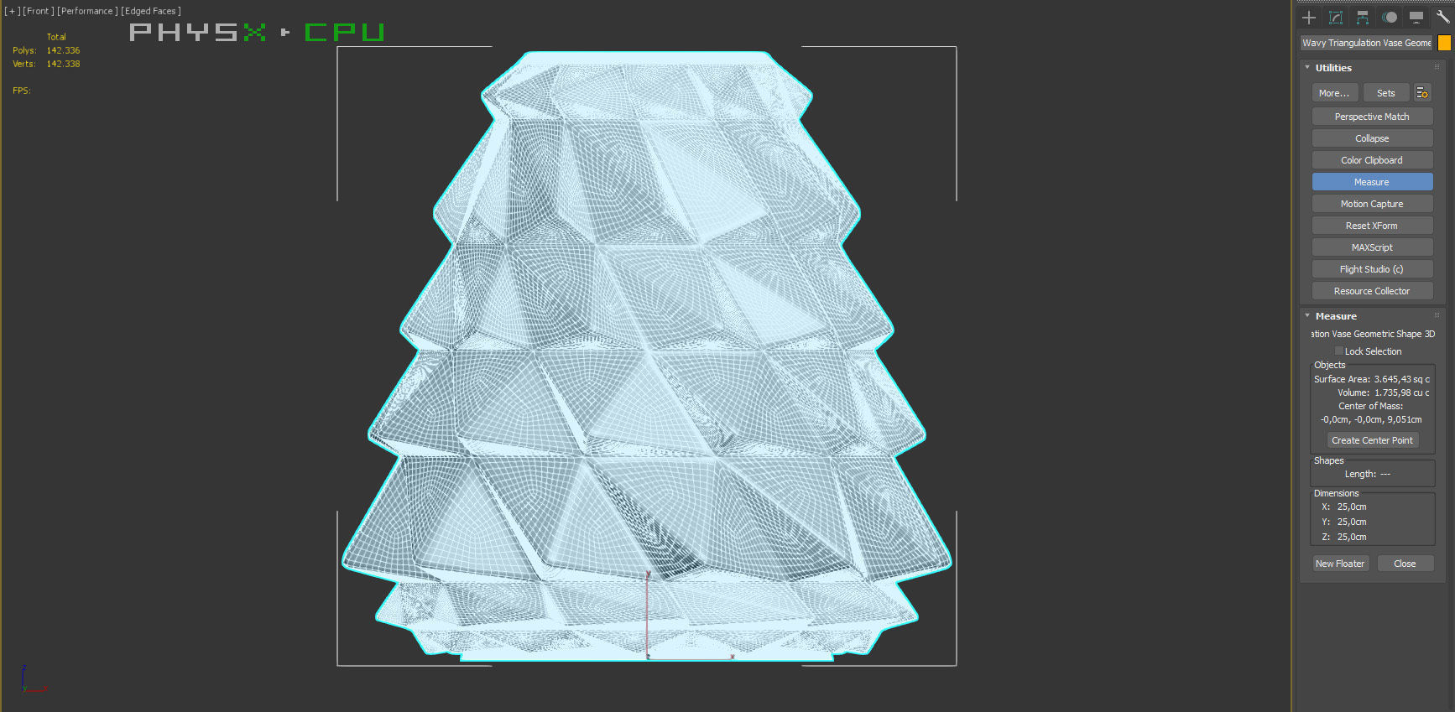Screen dimensions: 1455x712
Task: Open the [Performance] viewport quality menu
Action: tap(87, 11)
